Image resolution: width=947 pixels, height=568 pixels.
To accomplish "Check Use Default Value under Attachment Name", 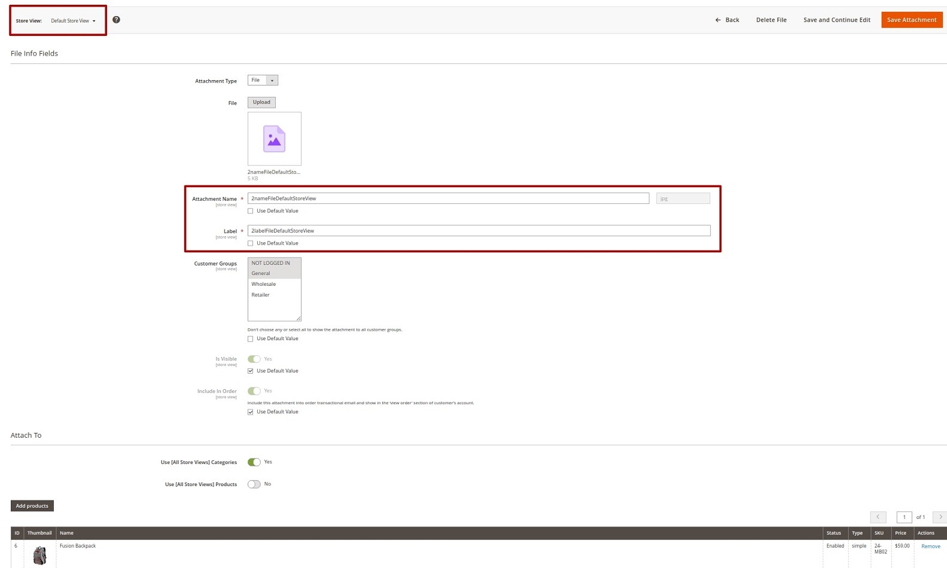I will click(251, 211).
